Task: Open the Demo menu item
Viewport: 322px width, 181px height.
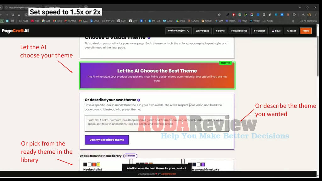Action: click(x=220, y=31)
